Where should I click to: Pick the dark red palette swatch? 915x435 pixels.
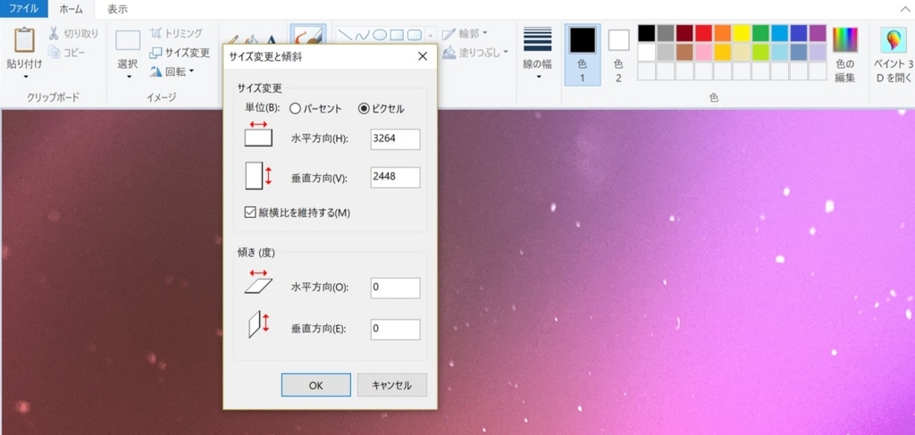(684, 33)
